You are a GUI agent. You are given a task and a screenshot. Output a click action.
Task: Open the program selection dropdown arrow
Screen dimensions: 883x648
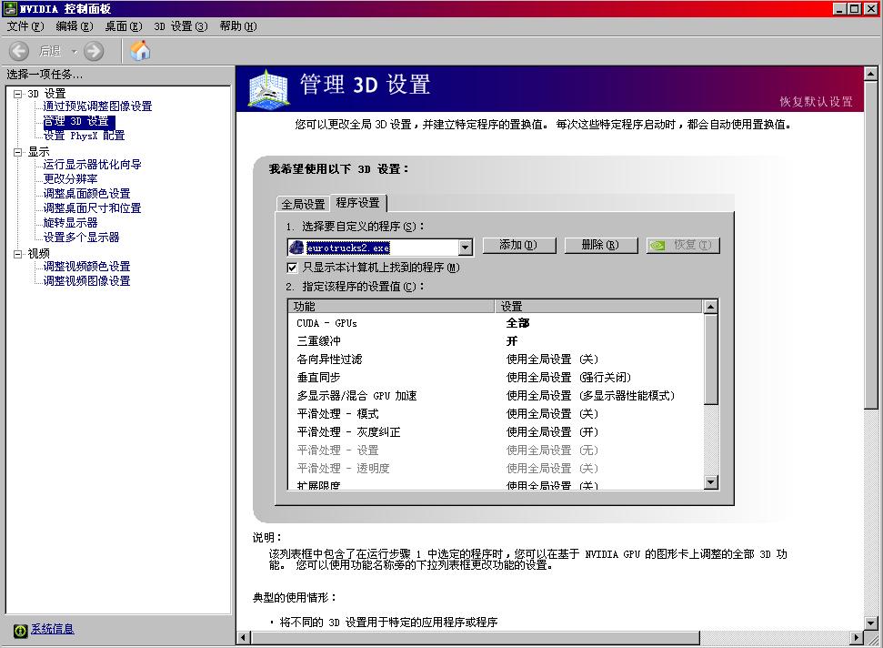pyautogui.click(x=465, y=247)
